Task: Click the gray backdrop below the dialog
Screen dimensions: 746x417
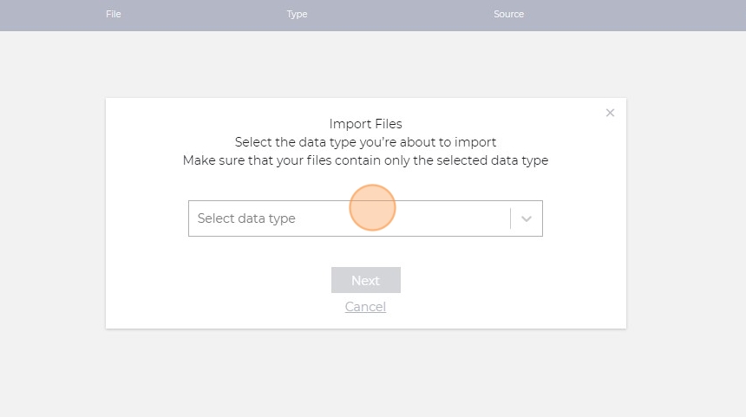Action: [365, 373]
